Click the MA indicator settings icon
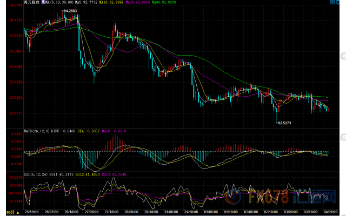Screen dimensions: 346x216 coord(43,2)
